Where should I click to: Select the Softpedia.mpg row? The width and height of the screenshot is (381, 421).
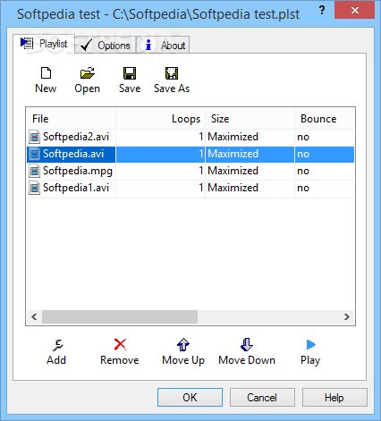tap(190, 171)
